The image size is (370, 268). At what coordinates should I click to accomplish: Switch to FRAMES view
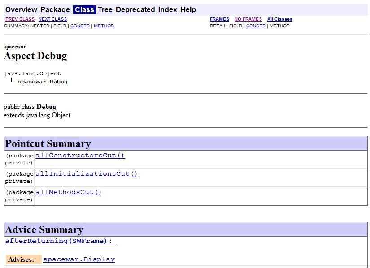(219, 19)
